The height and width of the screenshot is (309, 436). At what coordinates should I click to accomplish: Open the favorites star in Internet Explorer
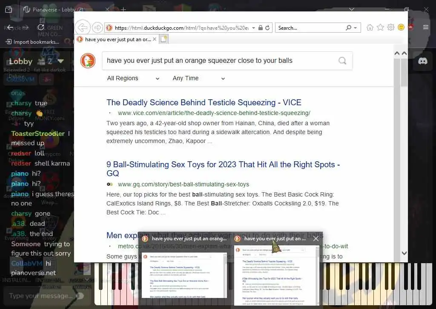380,28
